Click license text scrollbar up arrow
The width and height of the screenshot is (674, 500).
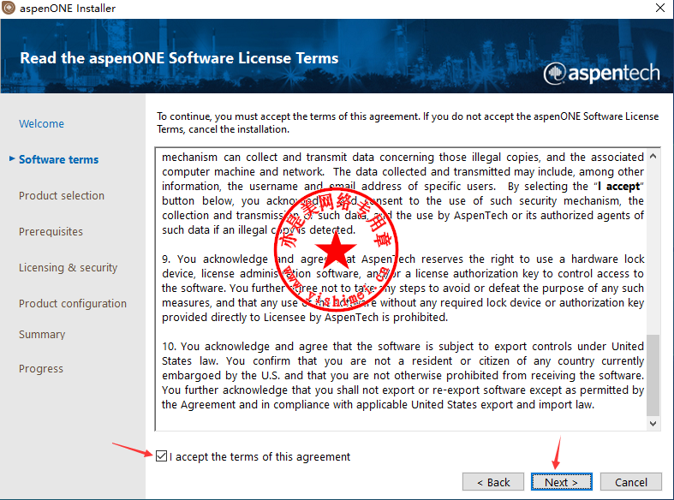coord(653,156)
